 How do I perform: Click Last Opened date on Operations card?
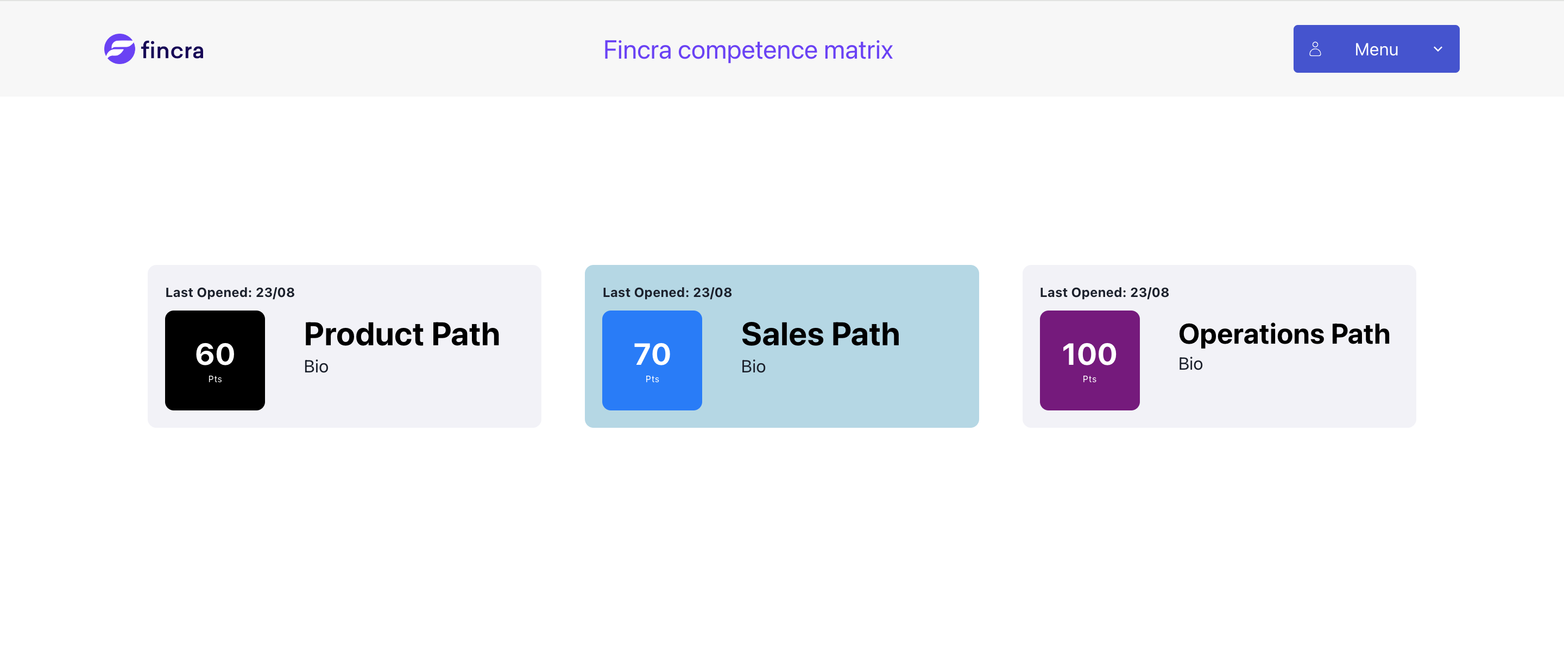click(1104, 293)
